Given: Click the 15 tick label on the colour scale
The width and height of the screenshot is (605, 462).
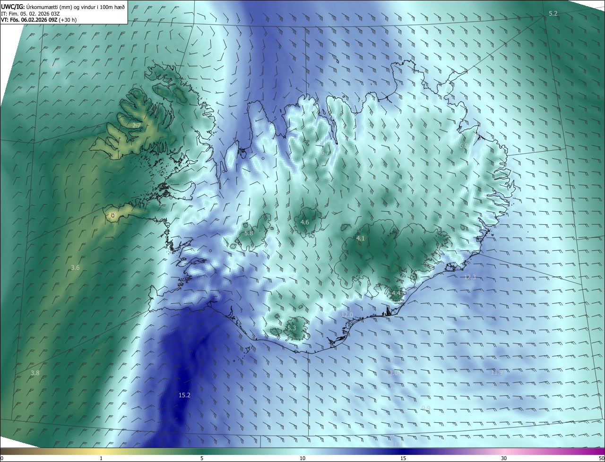Looking at the screenshot, I should (403, 458).
